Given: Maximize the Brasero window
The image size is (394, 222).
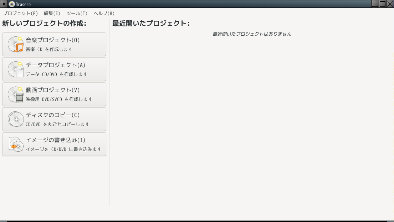Looking at the screenshot, I should [383, 4].
